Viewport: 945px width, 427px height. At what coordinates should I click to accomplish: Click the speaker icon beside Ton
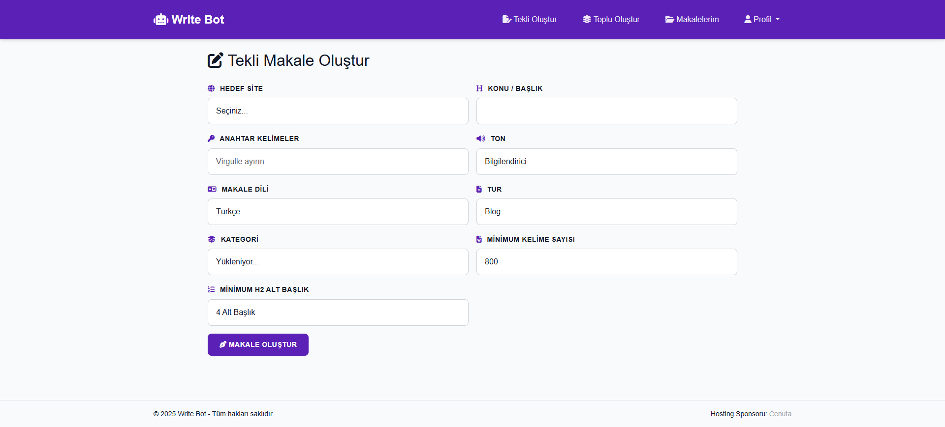coord(481,139)
